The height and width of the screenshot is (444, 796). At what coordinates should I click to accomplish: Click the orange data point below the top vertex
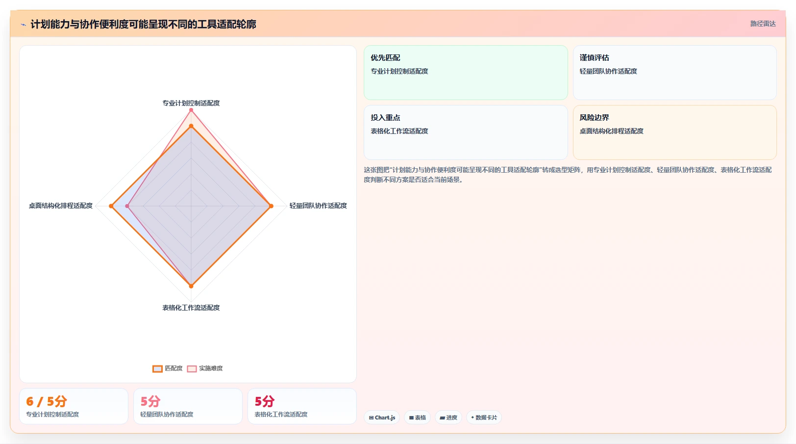coord(191,126)
